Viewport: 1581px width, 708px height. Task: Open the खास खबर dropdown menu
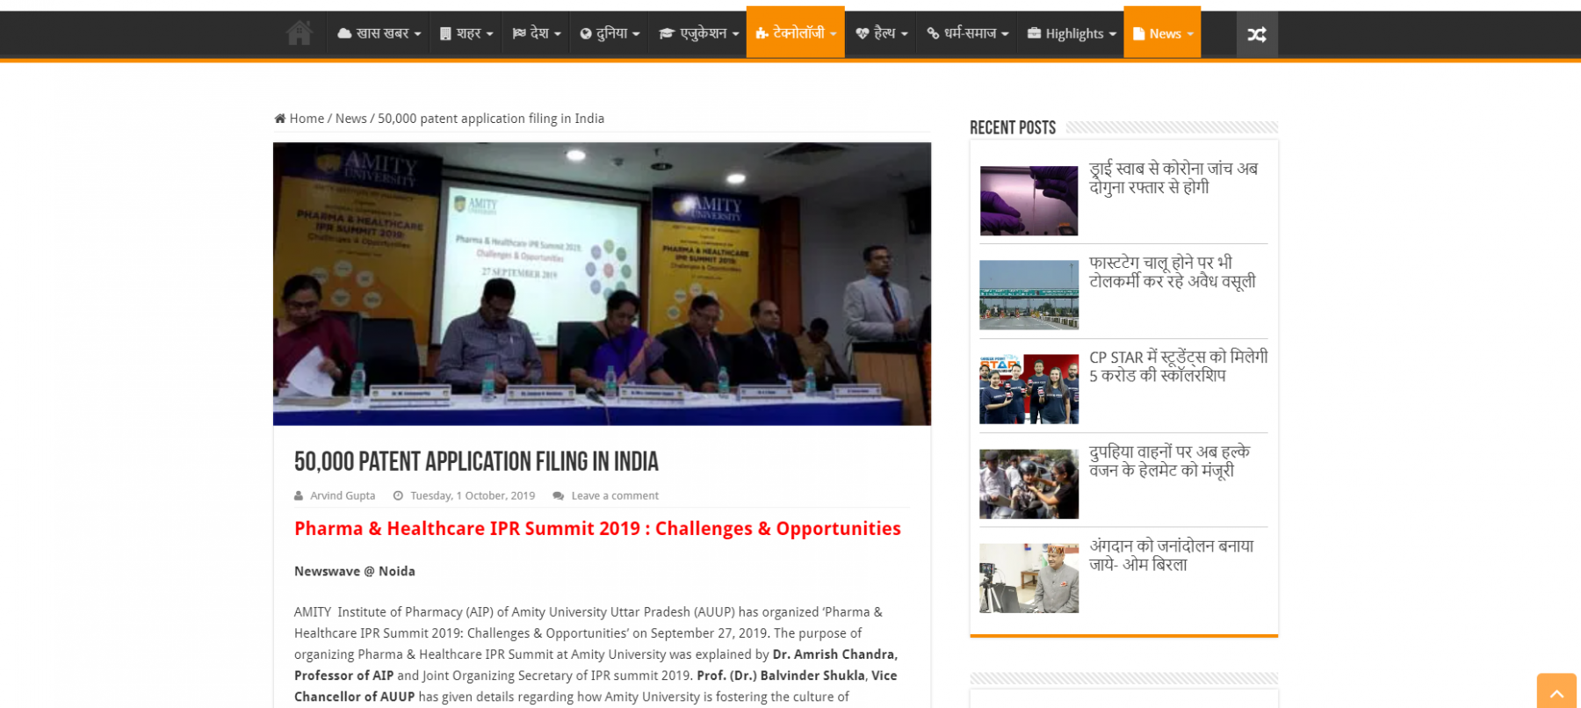click(379, 33)
